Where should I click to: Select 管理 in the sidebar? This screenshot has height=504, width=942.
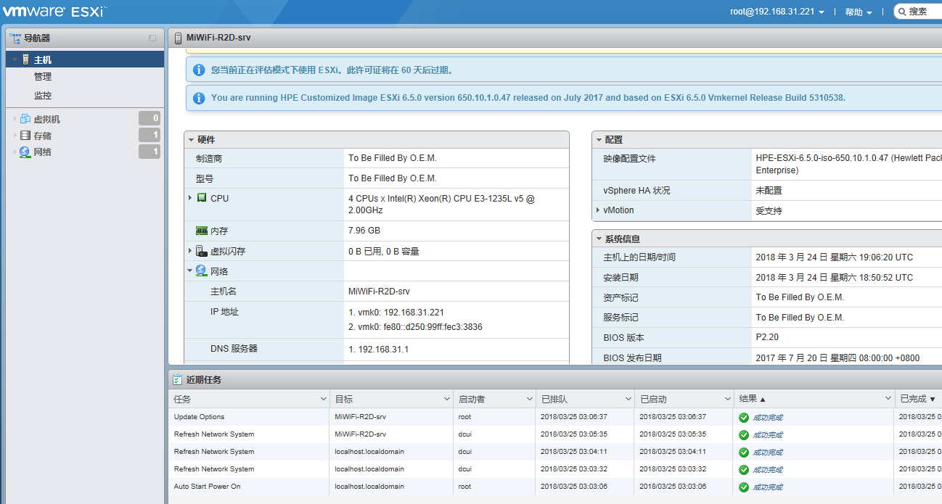click(x=43, y=76)
